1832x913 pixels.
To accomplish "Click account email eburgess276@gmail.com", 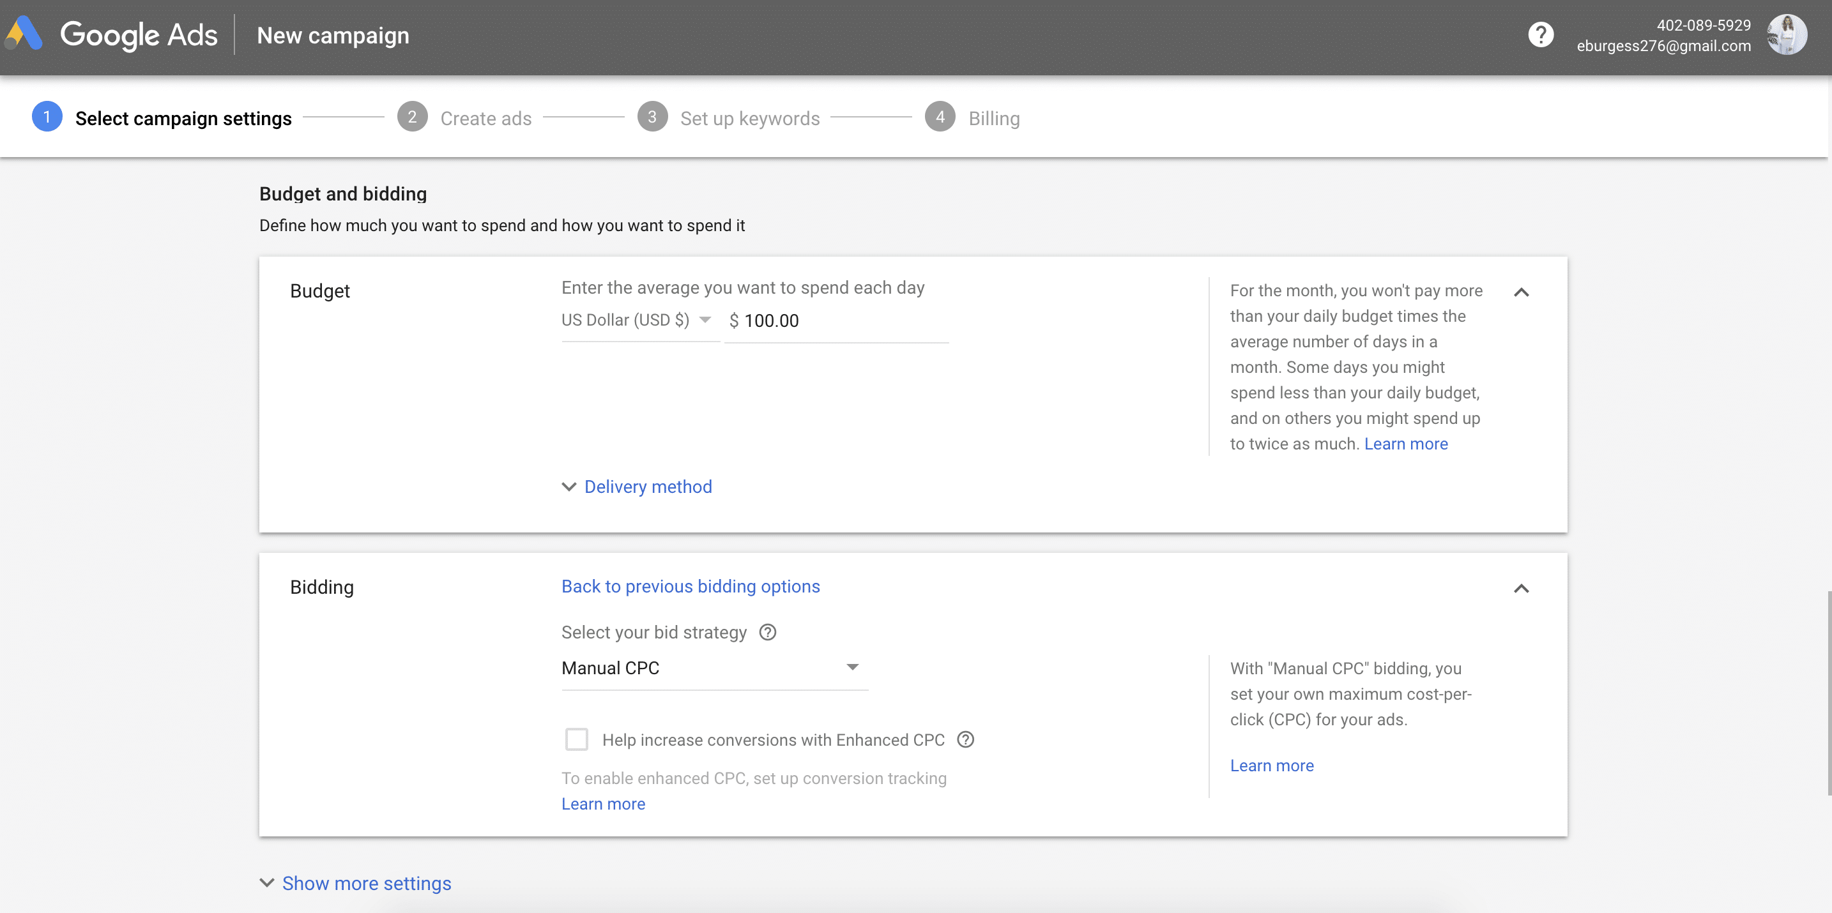I will click(x=1663, y=45).
